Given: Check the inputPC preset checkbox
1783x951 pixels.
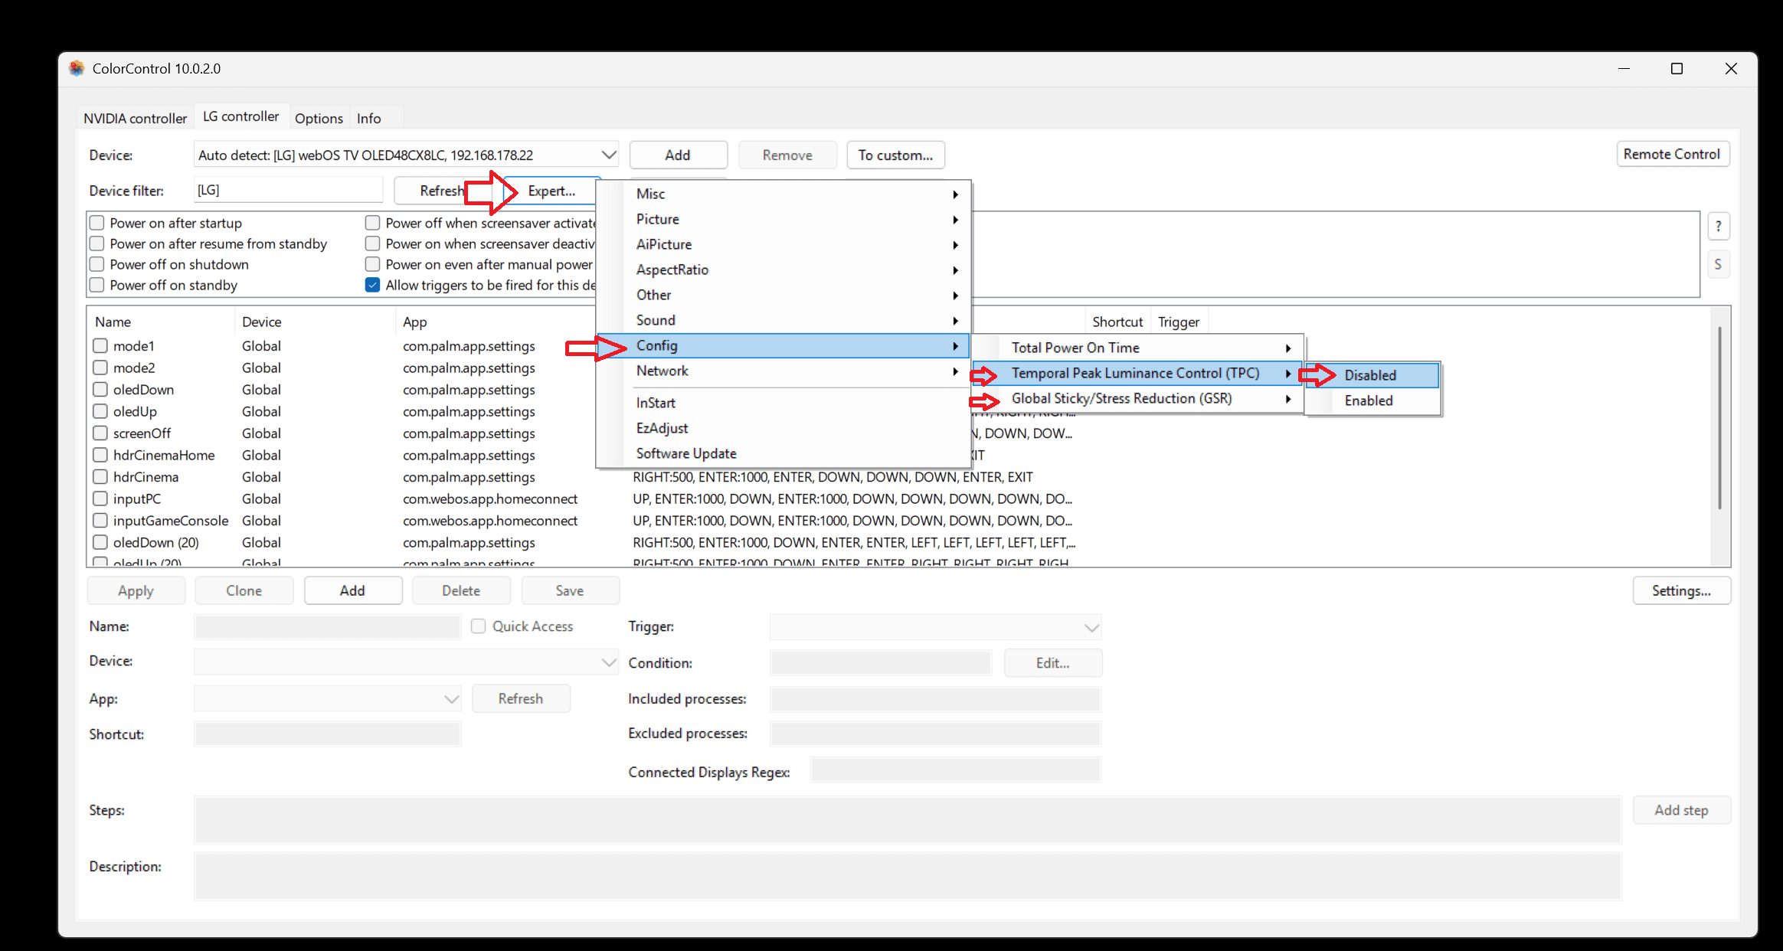Looking at the screenshot, I should [100, 498].
